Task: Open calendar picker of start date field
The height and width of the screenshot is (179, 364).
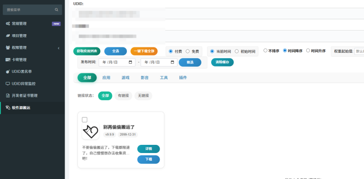Action: pos(130,62)
